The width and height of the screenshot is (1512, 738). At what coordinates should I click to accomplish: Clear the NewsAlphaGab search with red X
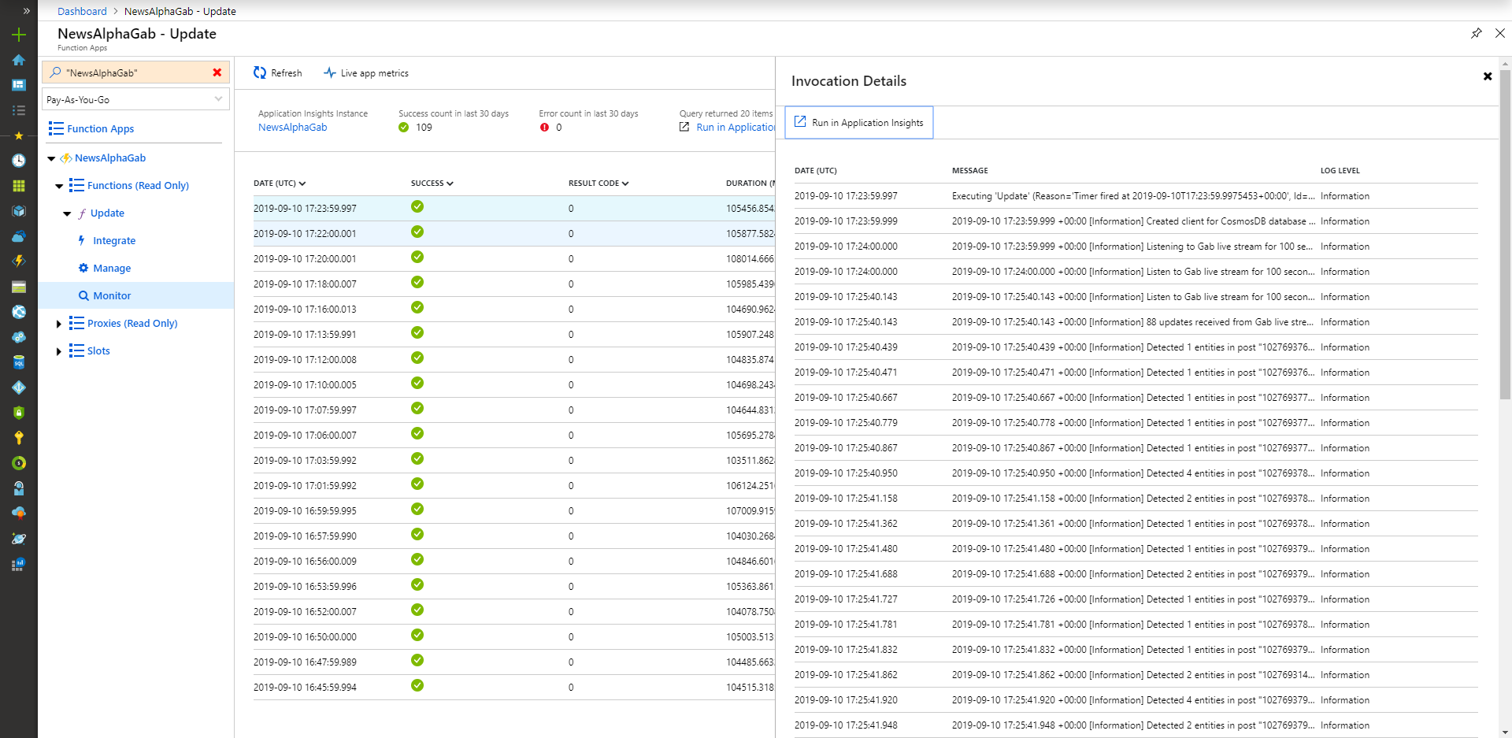[217, 72]
